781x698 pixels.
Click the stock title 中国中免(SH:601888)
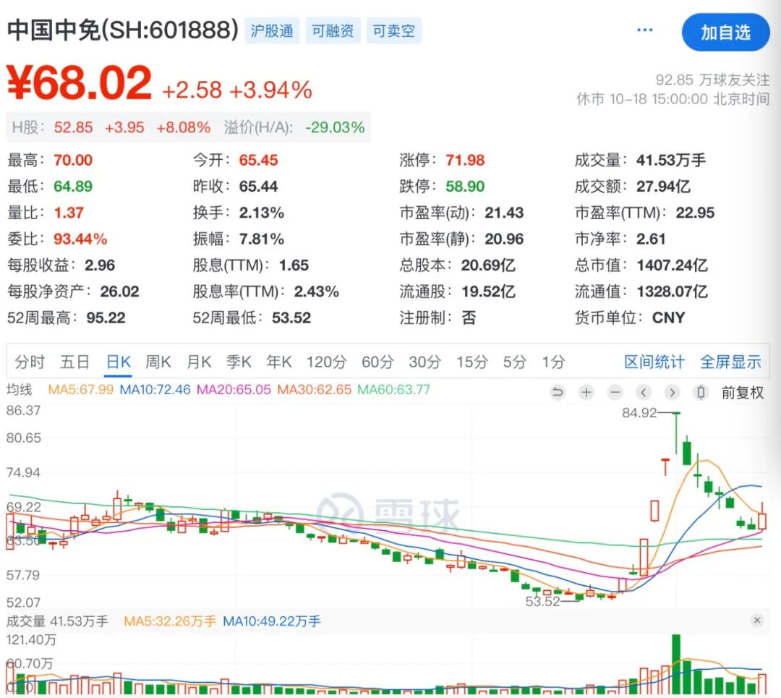[x=123, y=30]
